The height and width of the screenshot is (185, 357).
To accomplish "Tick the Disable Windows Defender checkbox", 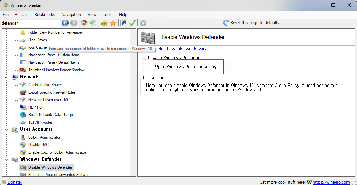I will tap(144, 58).
